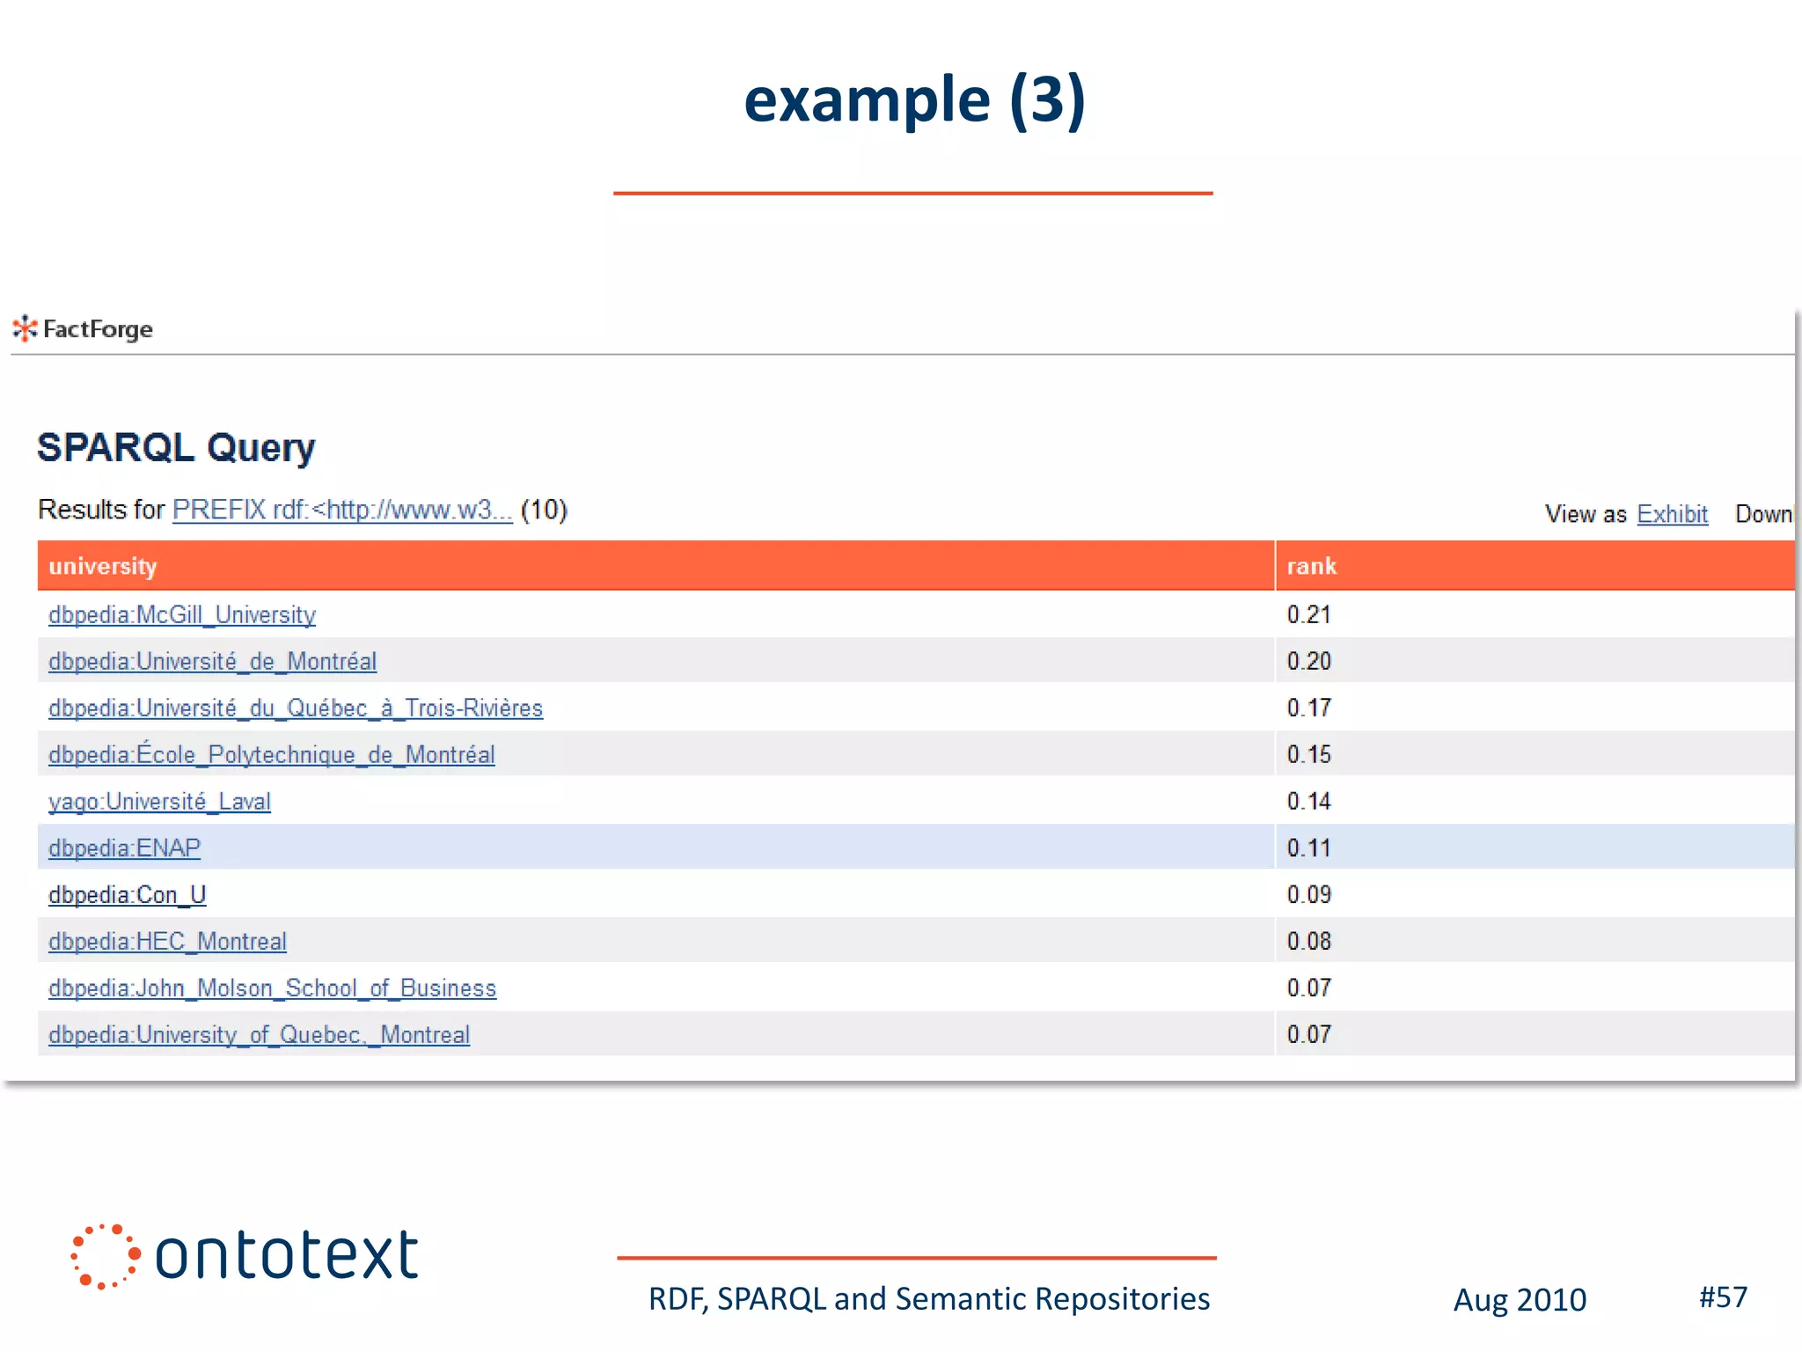This screenshot has width=1802, height=1352.
Task: Select rank value 0.14
Action: pos(1308,801)
